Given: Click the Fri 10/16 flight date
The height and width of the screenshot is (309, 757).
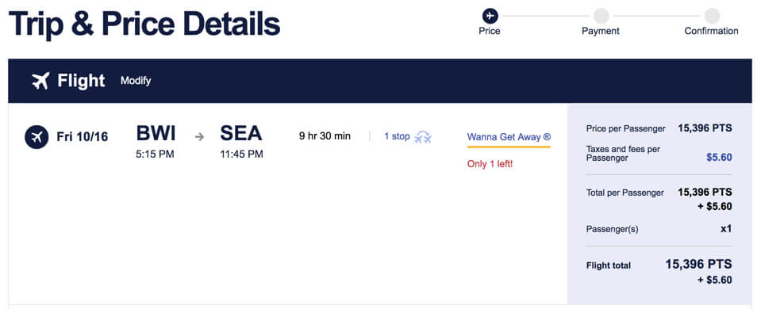Looking at the screenshot, I should tap(83, 137).
